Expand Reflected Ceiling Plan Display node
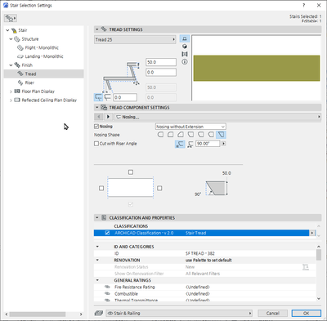 pos(11,100)
